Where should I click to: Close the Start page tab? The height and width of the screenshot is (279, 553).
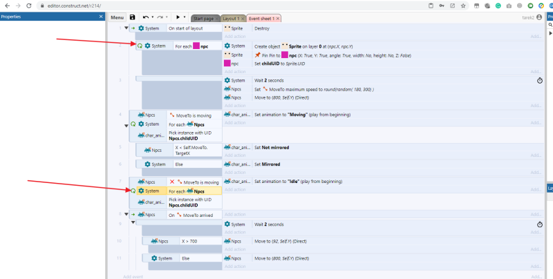click(x=216, y=19)
